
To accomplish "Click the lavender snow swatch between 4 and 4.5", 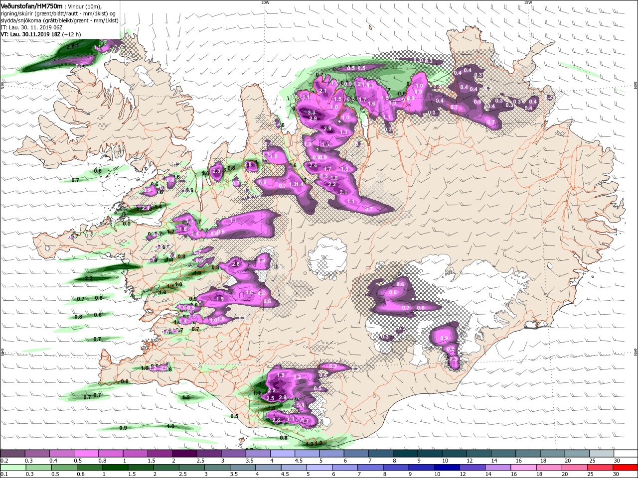I will coord(282,454).
